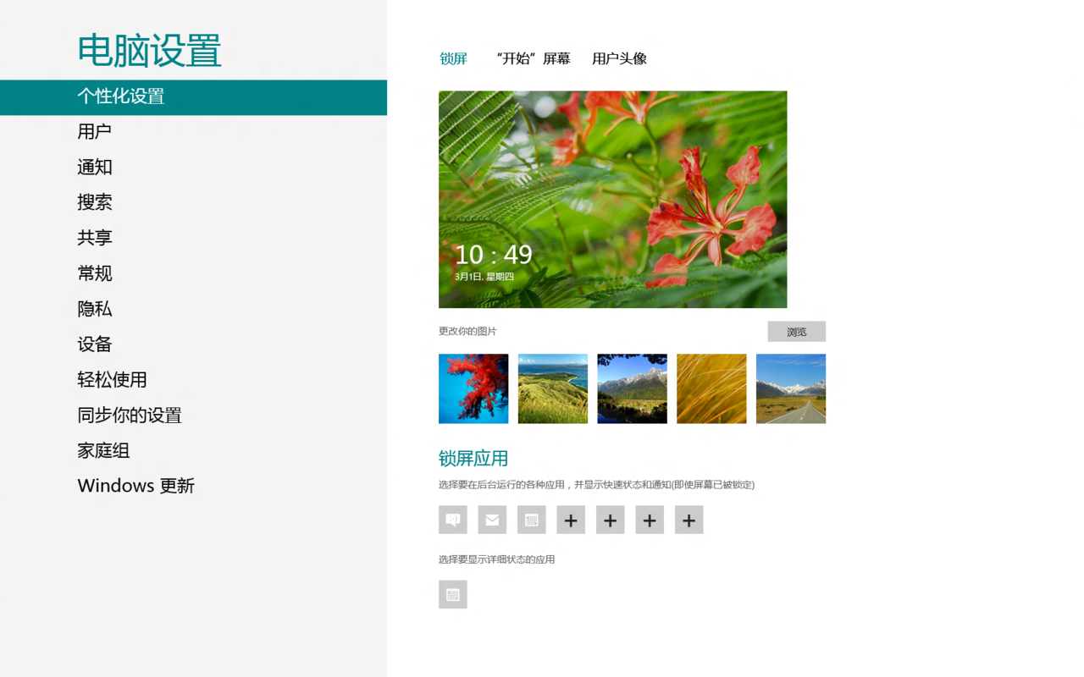Screen dimensions: 1084x677
Task: Select the golden grass thumbnail
Action: pos(711,388)
